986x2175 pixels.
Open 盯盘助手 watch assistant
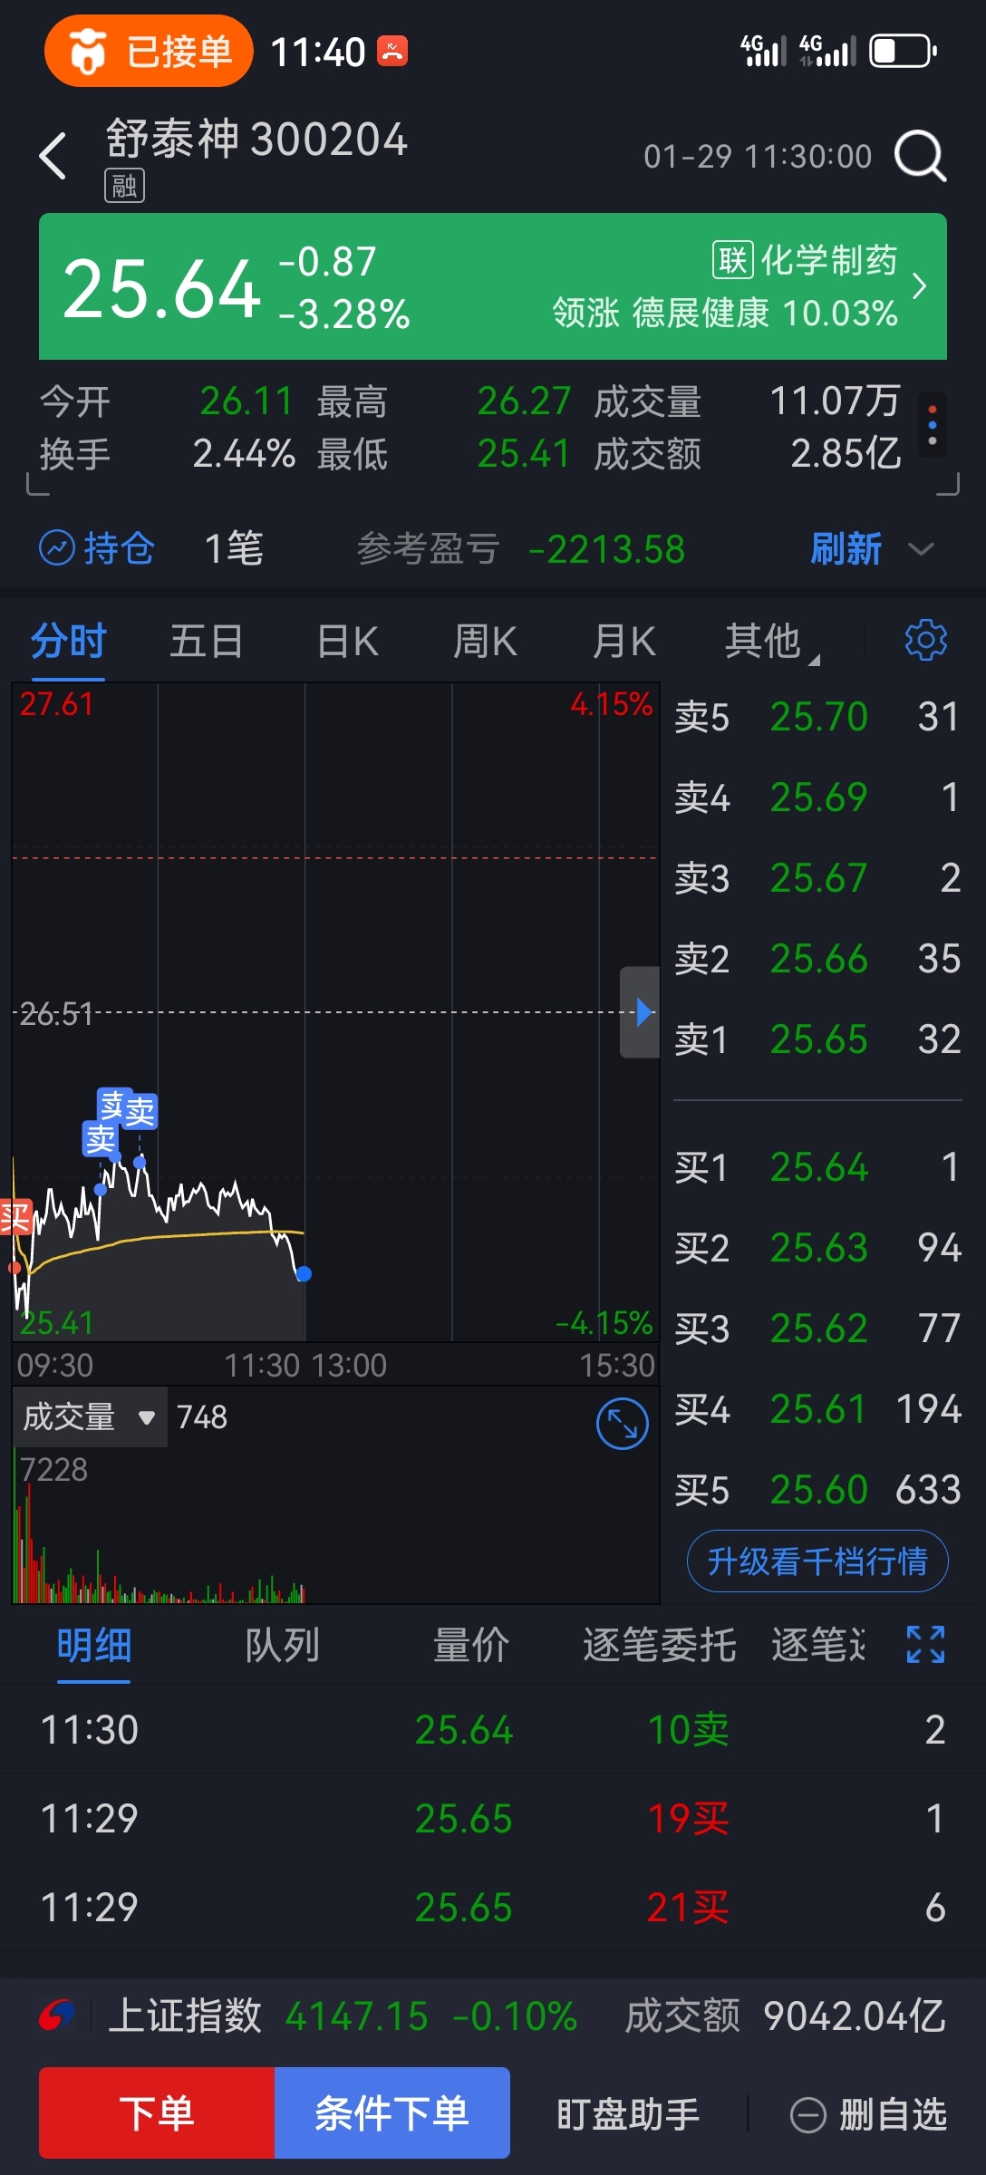[x=628, y=2115]
